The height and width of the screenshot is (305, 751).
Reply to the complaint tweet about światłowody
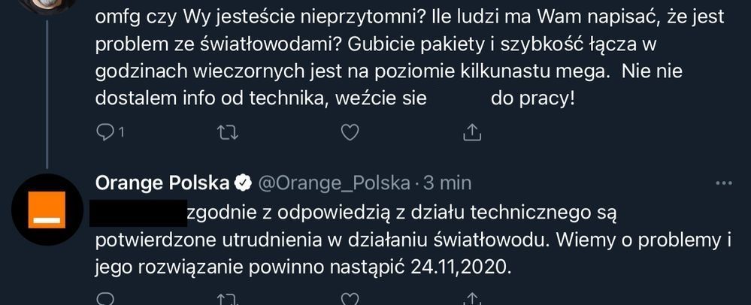pyautogui.click(x=105, y=133)
